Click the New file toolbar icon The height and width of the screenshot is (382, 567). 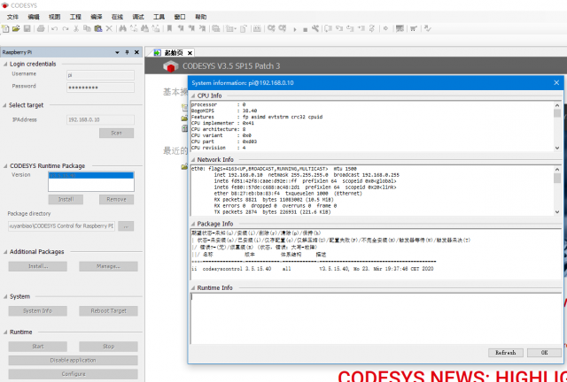tap(6, 28)
